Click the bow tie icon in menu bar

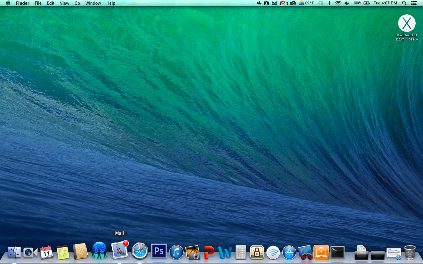pyautogui.click(x=274, y=3)
